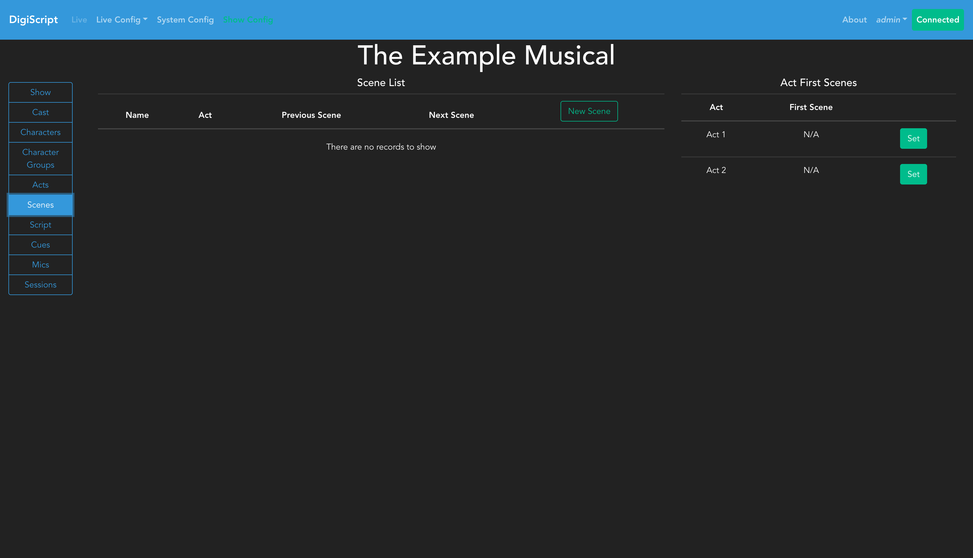Screen dimensions: 973x558
Task: Select the active Scenes sidebar item
Action: [40, 205]
